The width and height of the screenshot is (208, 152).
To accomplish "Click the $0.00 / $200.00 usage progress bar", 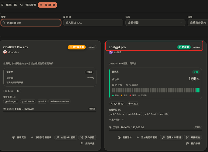I will coord(50,112).
